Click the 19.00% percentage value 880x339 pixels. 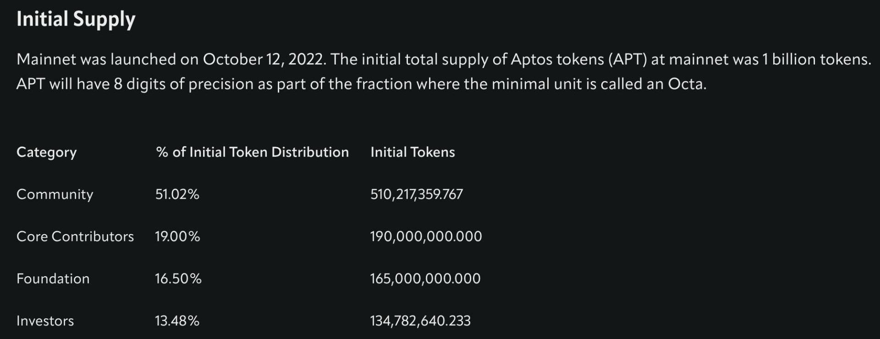(177, 236)
